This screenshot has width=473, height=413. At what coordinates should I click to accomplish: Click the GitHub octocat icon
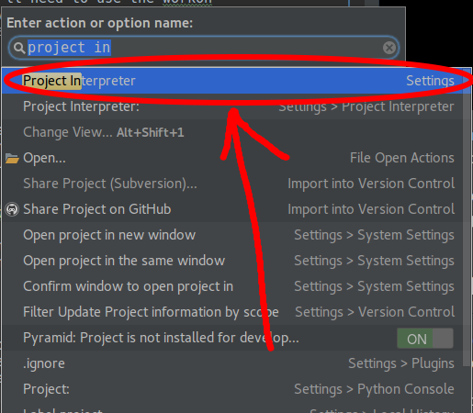[x=12, y=209]
